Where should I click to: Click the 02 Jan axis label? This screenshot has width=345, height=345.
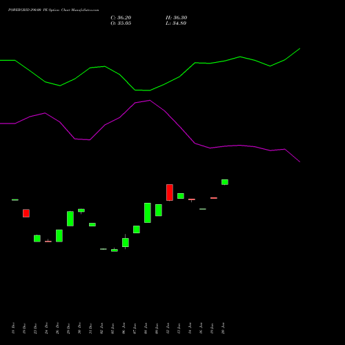tap(101, 328)
